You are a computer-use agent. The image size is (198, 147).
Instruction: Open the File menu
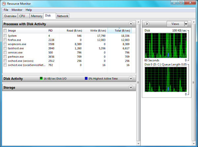[x=6, y=10]
